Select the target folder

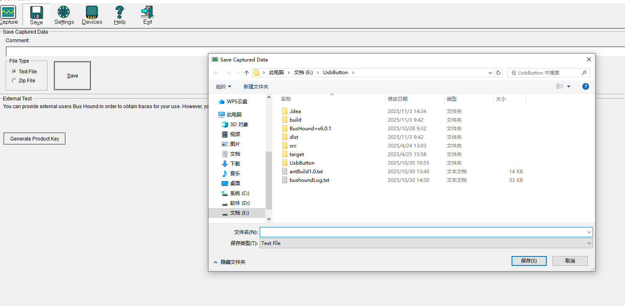[x=297, y=154]
